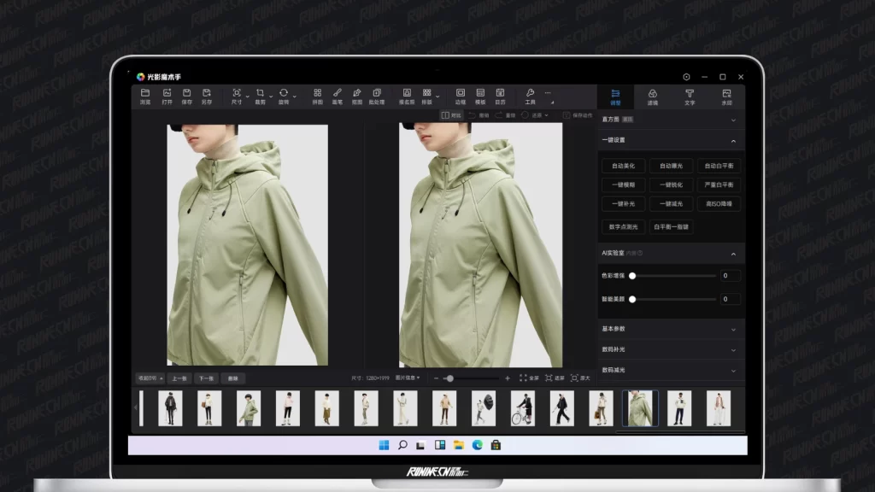Click the 旋转 (Rotate) tool icon
Viewport: 875px width, 492px height.
pos(284,93)
